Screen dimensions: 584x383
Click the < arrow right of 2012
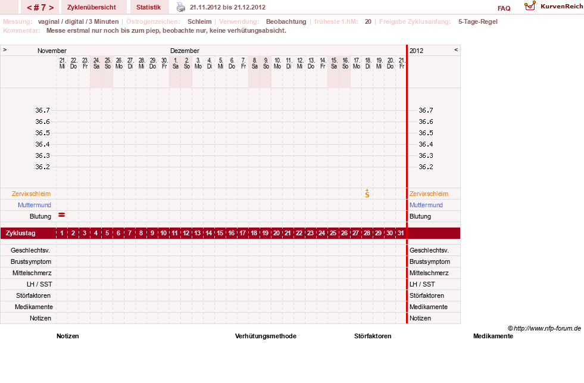(x=456, y=49)
